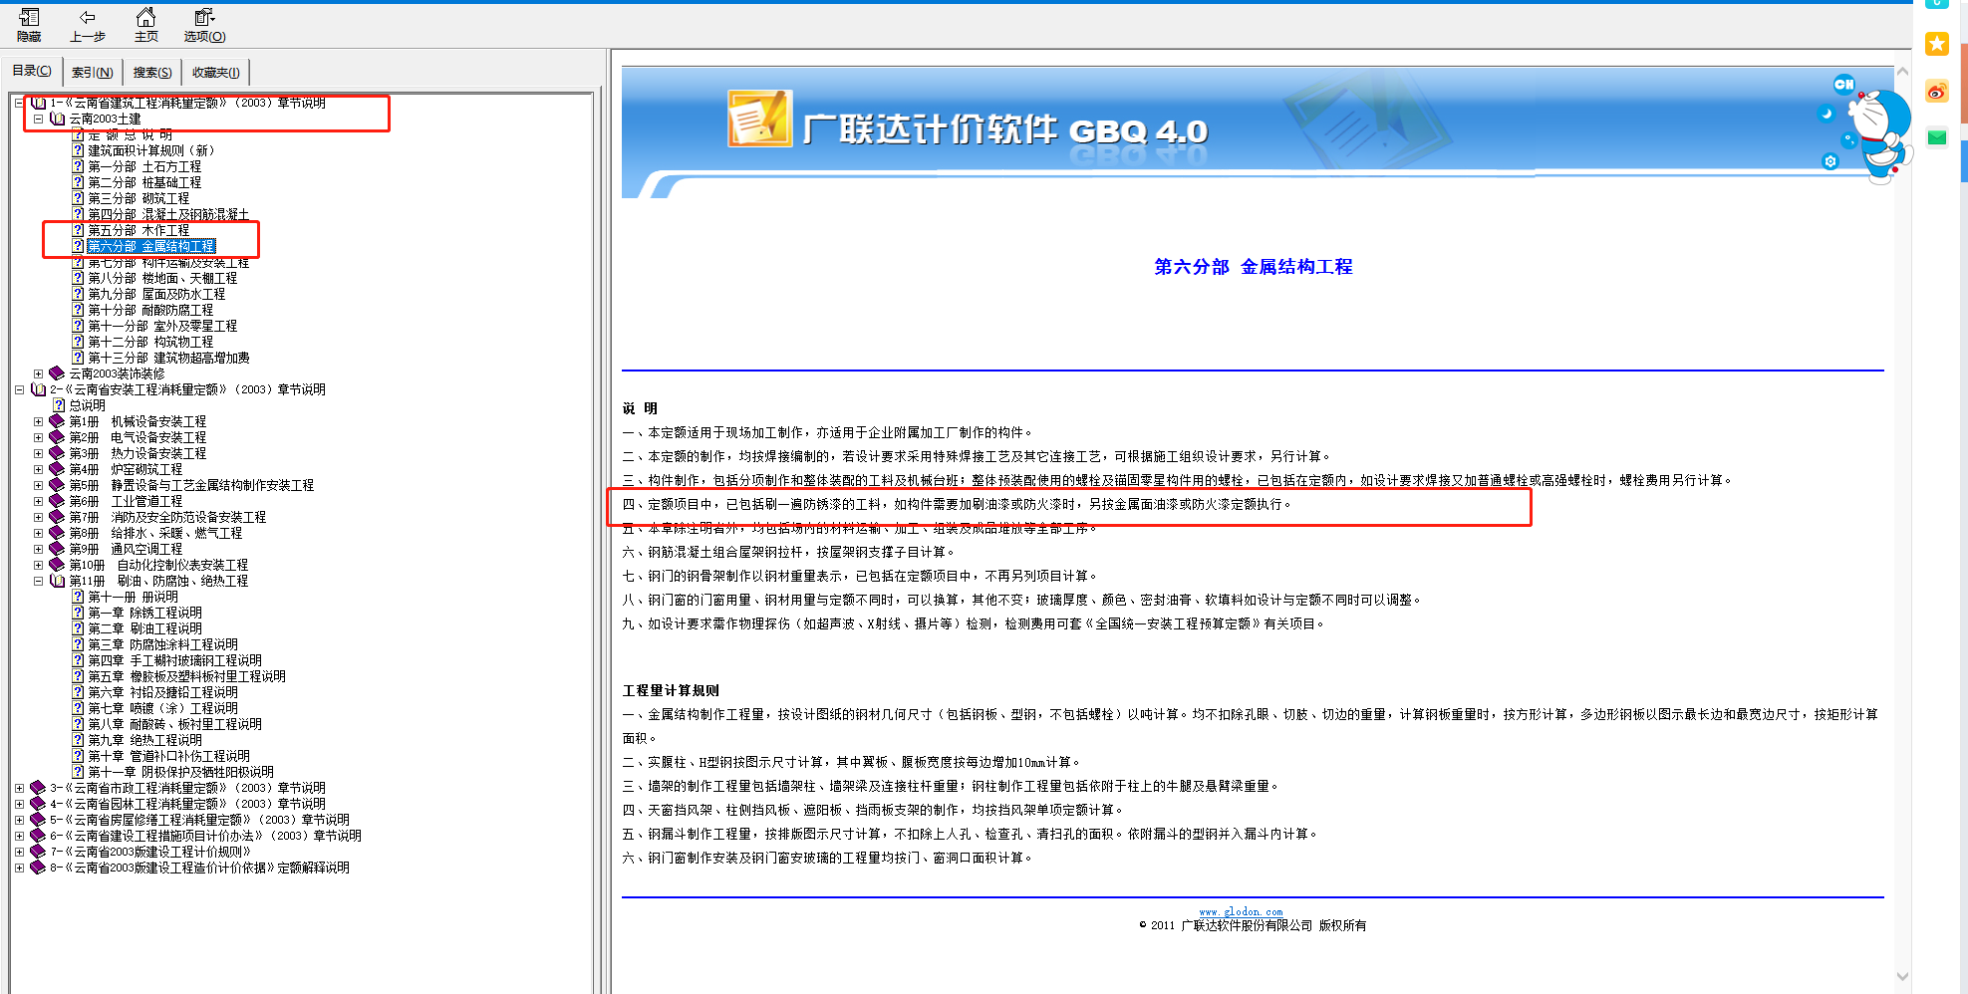Expand the 5-《云南省房屋修缮工程消耗量定额》 node

(19, 820)
